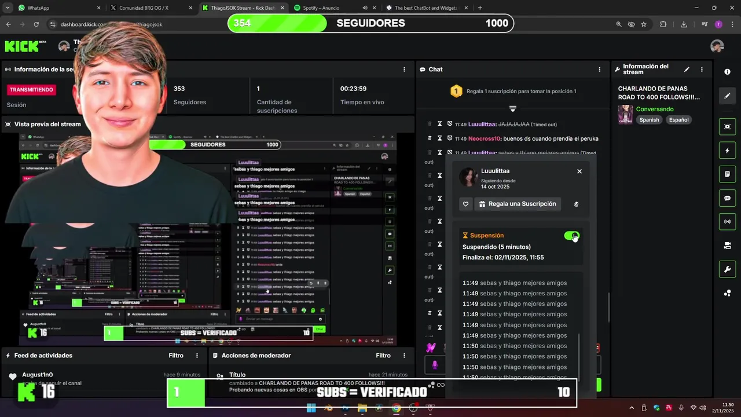Bookmark this page with the star icon
This screenshot has height=417, width=741.
(644, 24)
